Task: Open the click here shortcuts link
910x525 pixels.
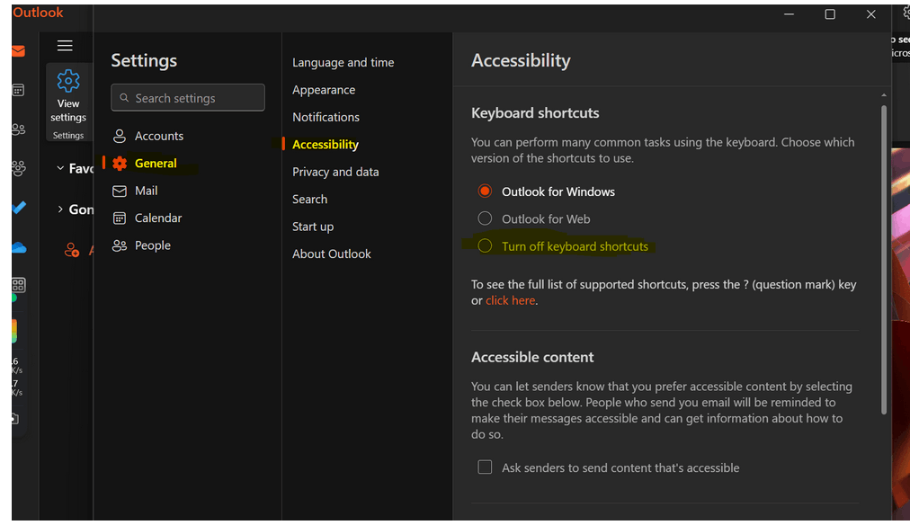Action: [510, 300]
